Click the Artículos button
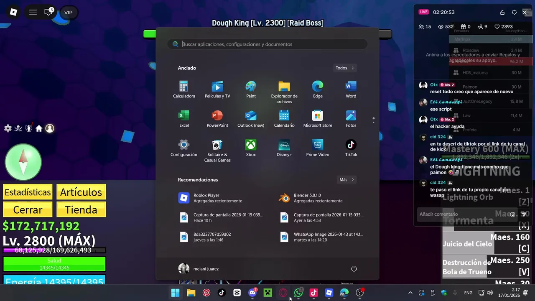The height and width of the screenshot is (301, 535). point(81,192)
